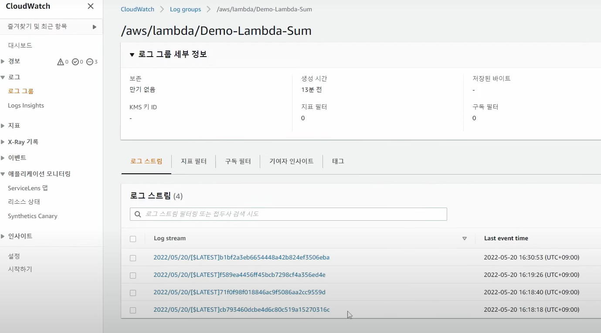Click the alarm warning triangle icon
Image resolution: width=601 pixels, height=333 pixels.
(x=61, y=62)
